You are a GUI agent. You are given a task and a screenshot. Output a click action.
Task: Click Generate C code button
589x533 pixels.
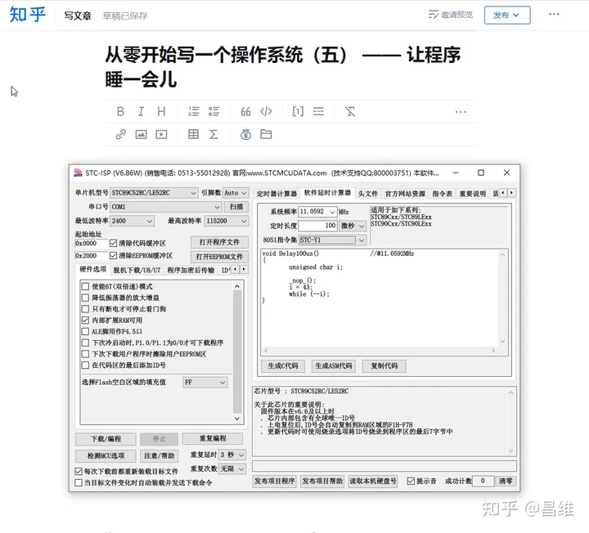[283, 365]
